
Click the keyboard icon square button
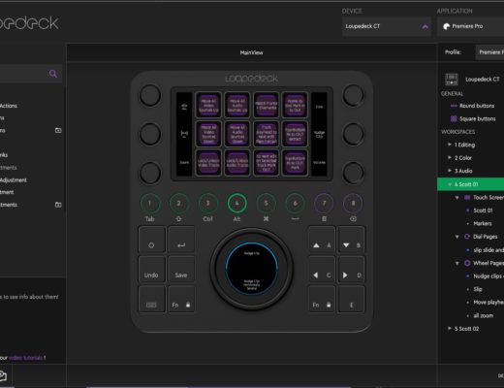(152, 299)
